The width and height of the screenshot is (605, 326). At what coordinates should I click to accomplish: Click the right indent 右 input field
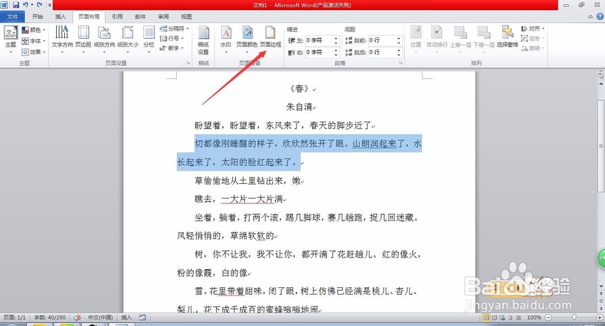pos(319,52)
